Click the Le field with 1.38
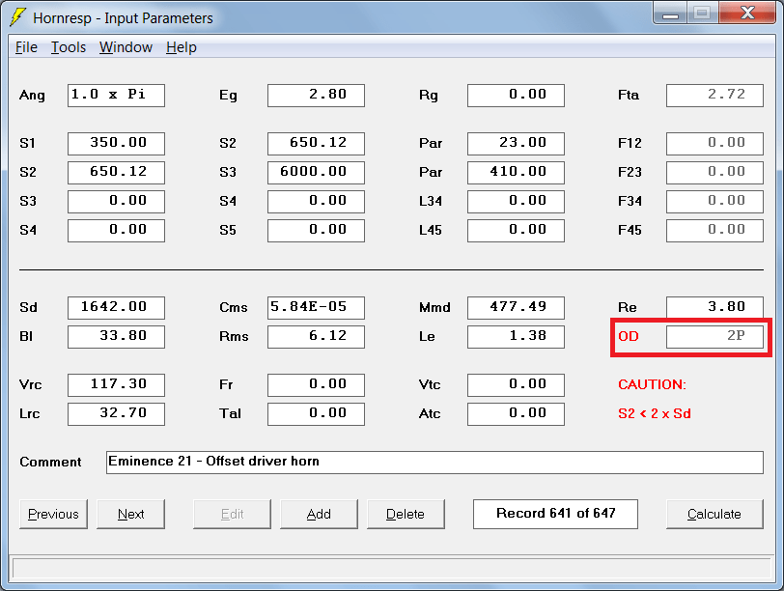784x591 pixels. pos(516,336)
